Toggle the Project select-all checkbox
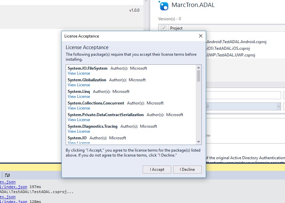Screen dimensions: 285x203 pos(164,28)
